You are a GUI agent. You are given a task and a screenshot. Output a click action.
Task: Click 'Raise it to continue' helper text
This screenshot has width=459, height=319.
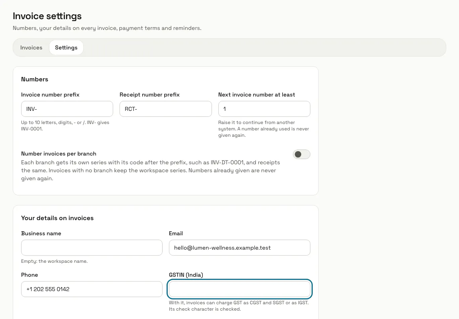(x=263, y=129)
